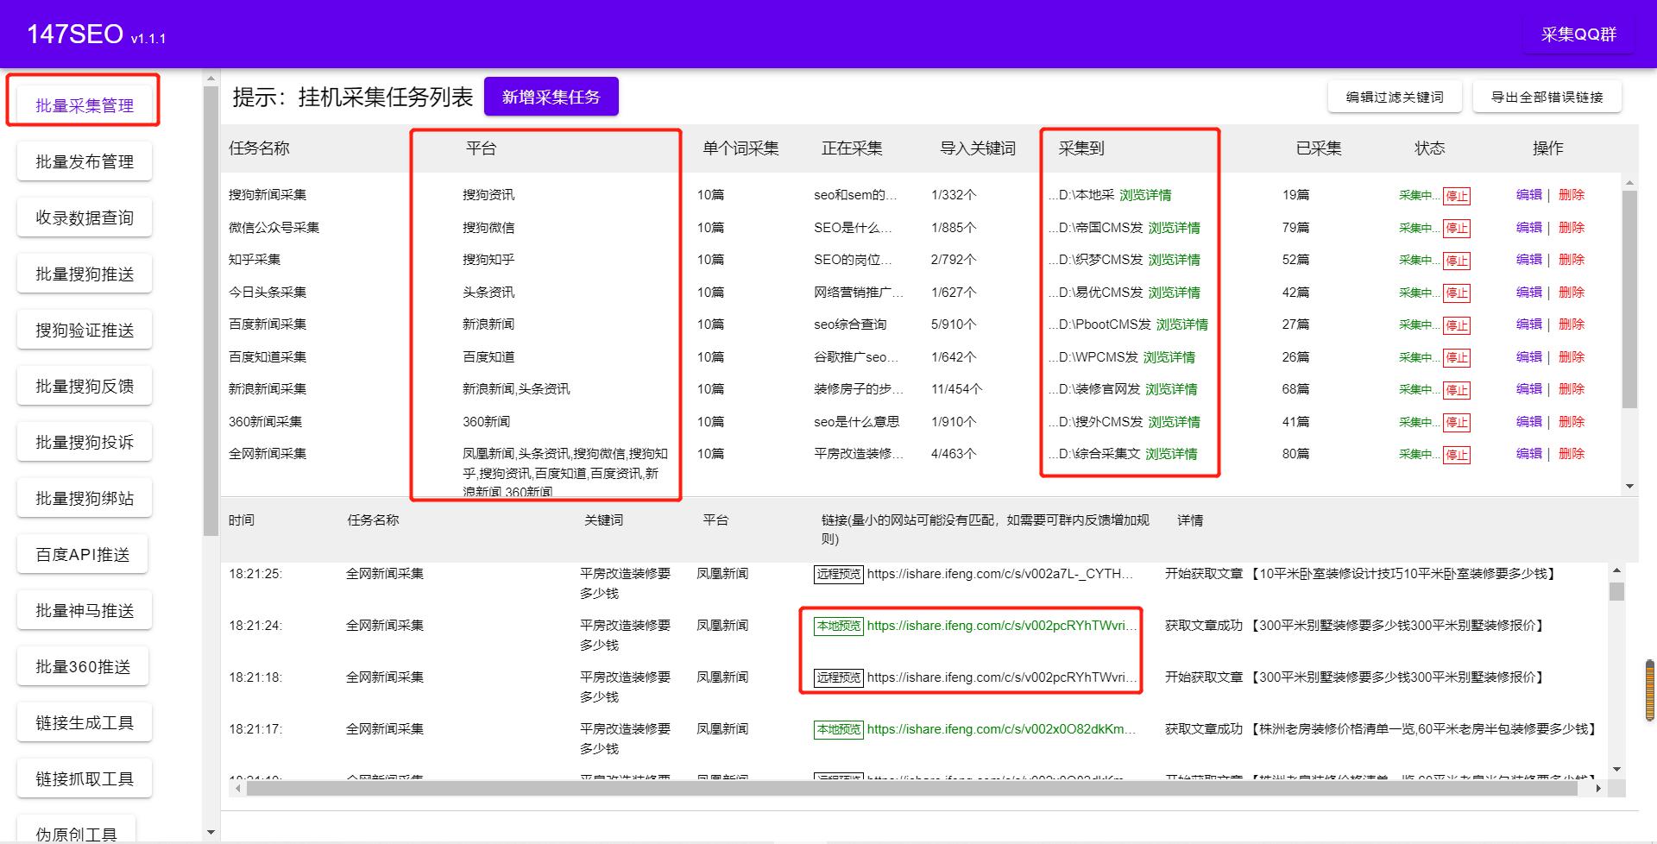Viewport: 1657px width, 844px height.
Task: Open the 链接抓取工具 sidebar entry
Action: [x=84, y=777]
